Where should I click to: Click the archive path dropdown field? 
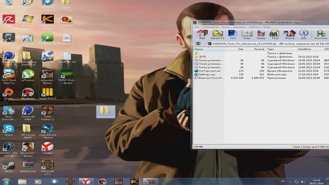(268, 44)
